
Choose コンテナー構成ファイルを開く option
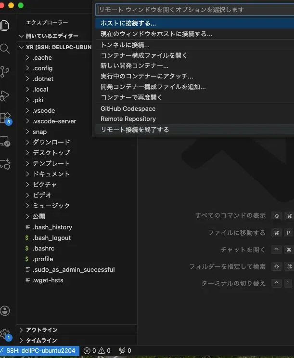[x=194, y=55]
